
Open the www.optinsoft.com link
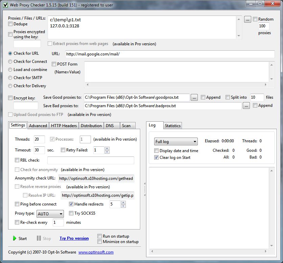96,252
